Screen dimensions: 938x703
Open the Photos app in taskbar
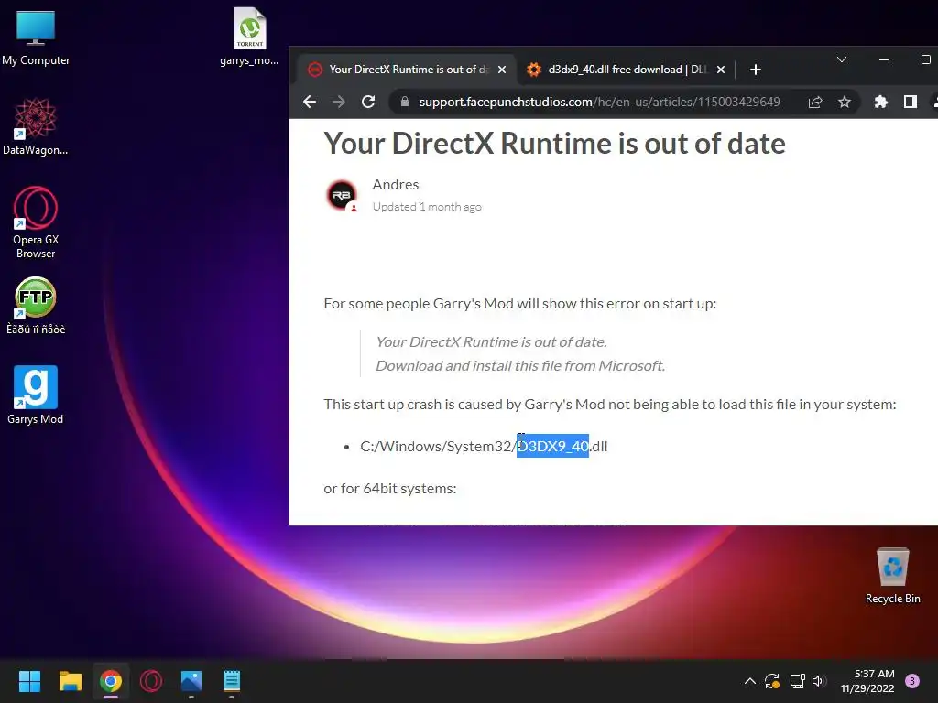(x=191, y=681)
